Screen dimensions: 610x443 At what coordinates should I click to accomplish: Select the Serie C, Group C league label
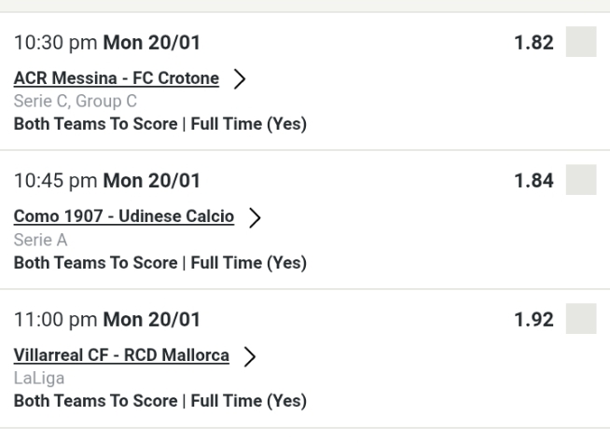pos(76,102)
